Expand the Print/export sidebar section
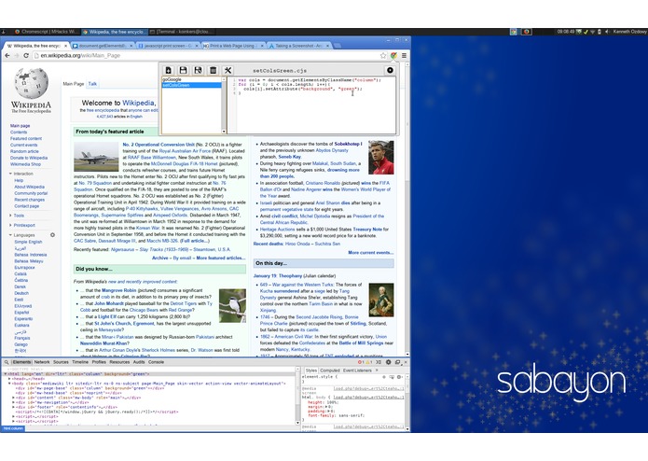Image resolution: width=648 pixels, height=461 pixels. [24, 225]
